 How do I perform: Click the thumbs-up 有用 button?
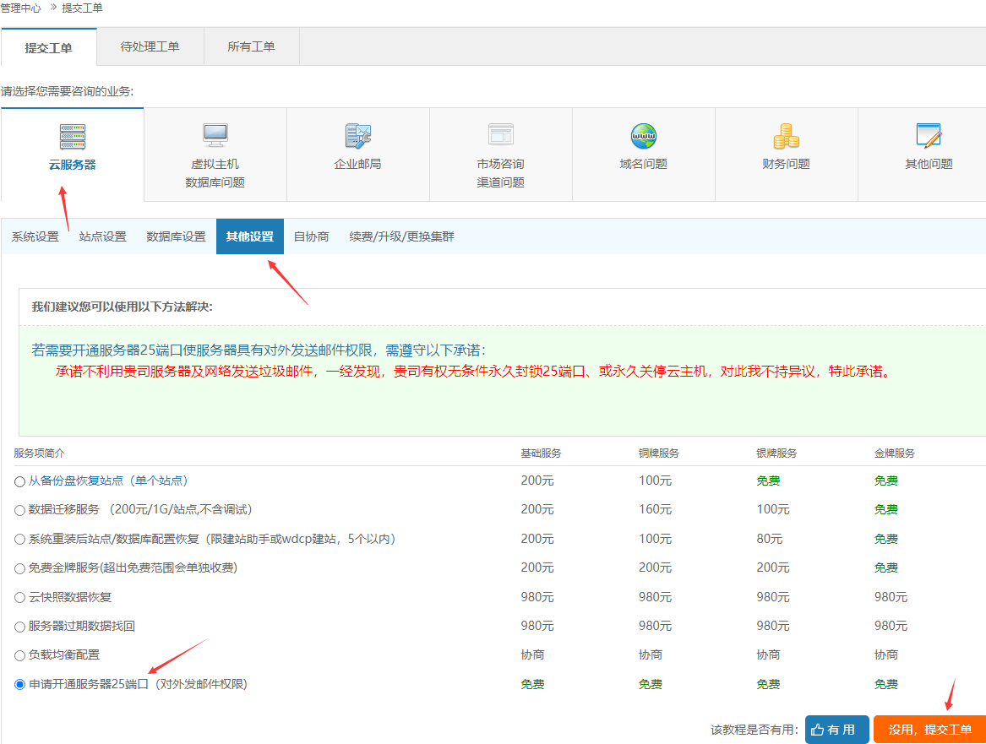[x=836, y=730]
